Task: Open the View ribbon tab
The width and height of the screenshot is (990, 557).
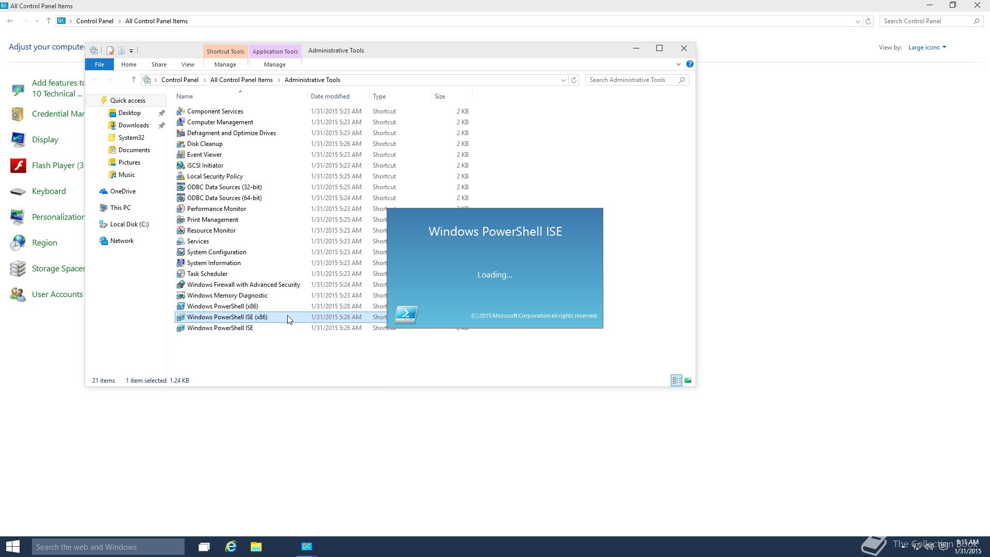Action: click(188, 64)
